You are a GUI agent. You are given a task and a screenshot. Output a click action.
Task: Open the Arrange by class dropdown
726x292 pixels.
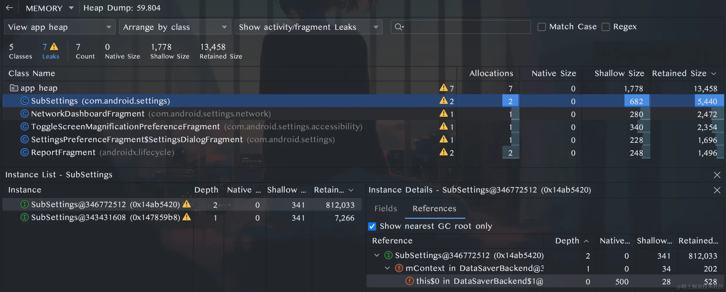click(x=175, y=27)
